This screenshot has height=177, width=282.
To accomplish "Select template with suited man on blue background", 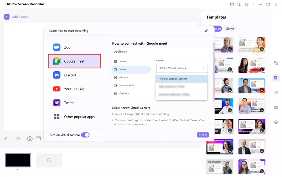I will pyautogui.click(x=252, y=86).
